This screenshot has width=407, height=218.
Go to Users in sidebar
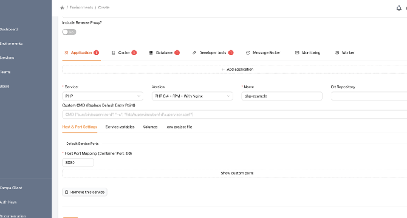5,87
